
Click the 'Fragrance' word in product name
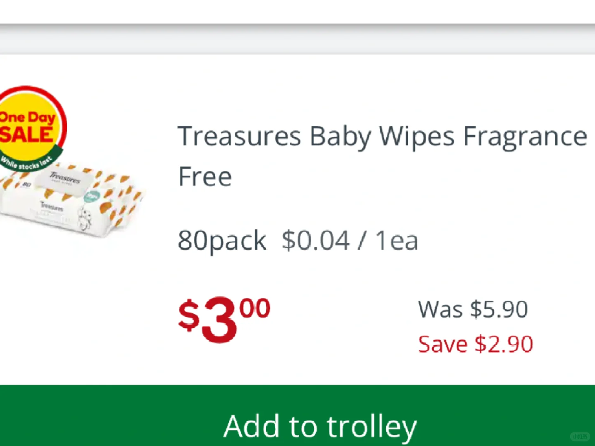[x=525, y=136]
